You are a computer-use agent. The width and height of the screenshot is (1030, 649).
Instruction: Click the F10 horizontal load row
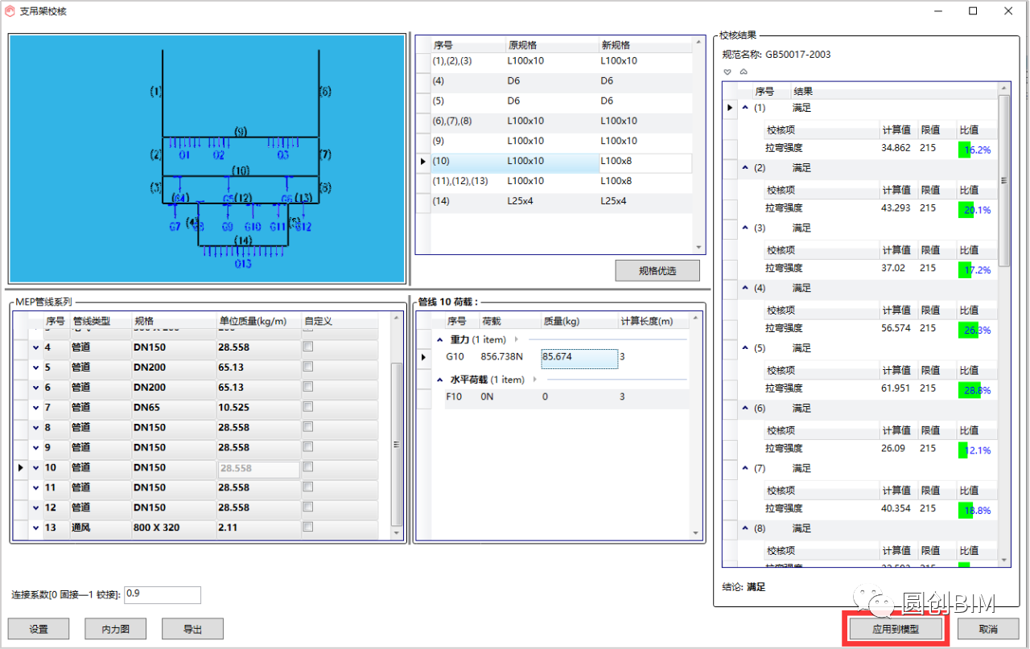[567, 397]
